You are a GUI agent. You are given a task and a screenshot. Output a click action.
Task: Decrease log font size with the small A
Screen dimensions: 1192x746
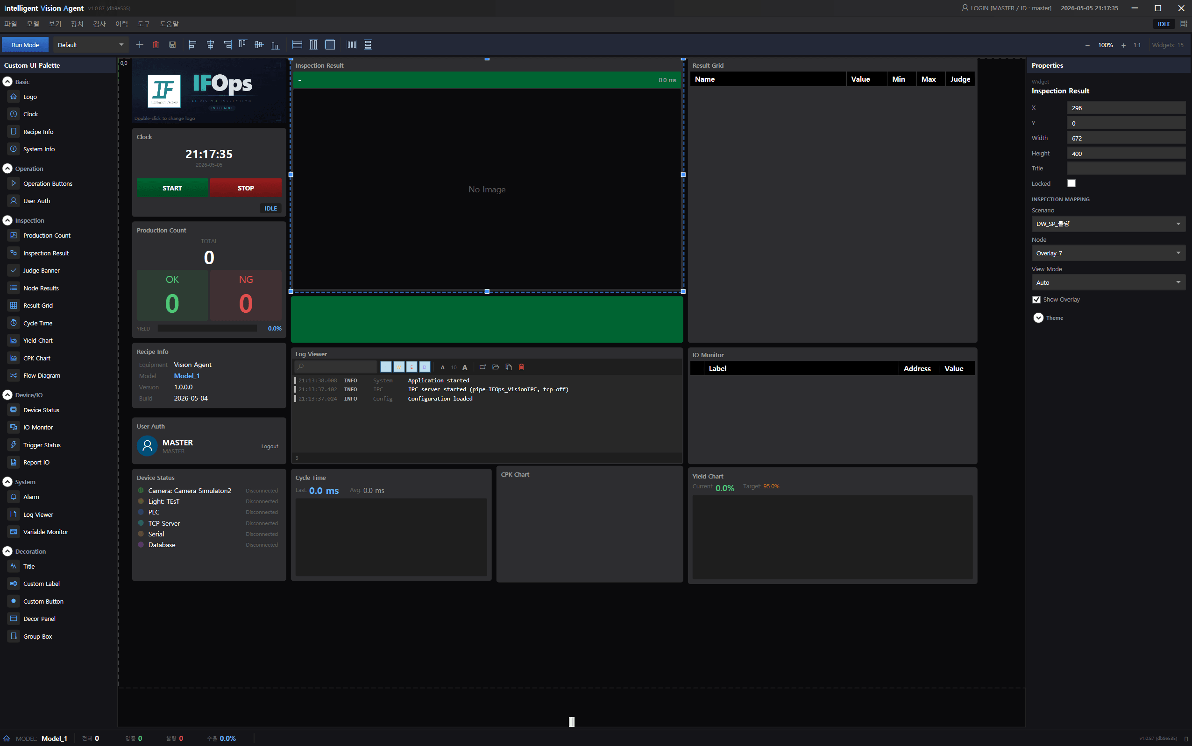click(x=443, y=367)
